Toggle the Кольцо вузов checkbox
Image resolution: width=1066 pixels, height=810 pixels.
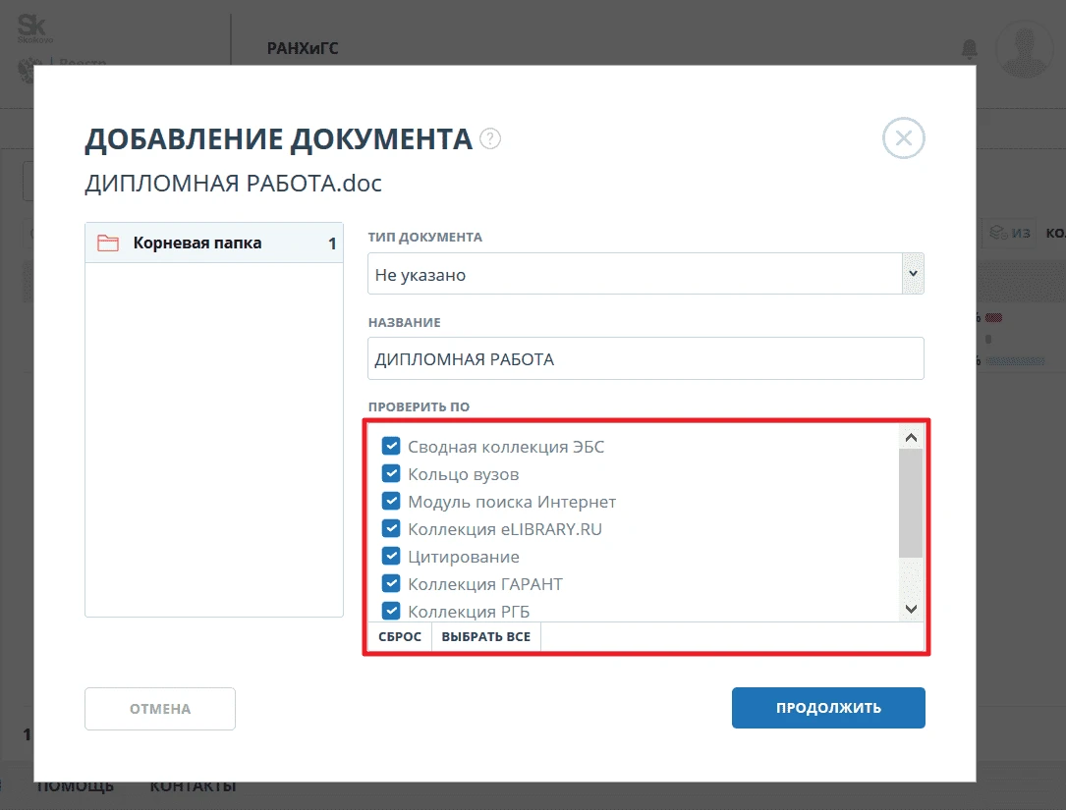(391, 472)
